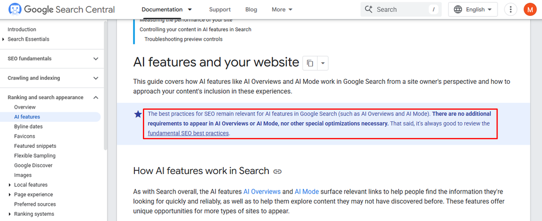Viewport: 542px width, 221px height.
Task: Open Byline dates sidebar item
Action: pyautogui.click(x=29, y=127)
